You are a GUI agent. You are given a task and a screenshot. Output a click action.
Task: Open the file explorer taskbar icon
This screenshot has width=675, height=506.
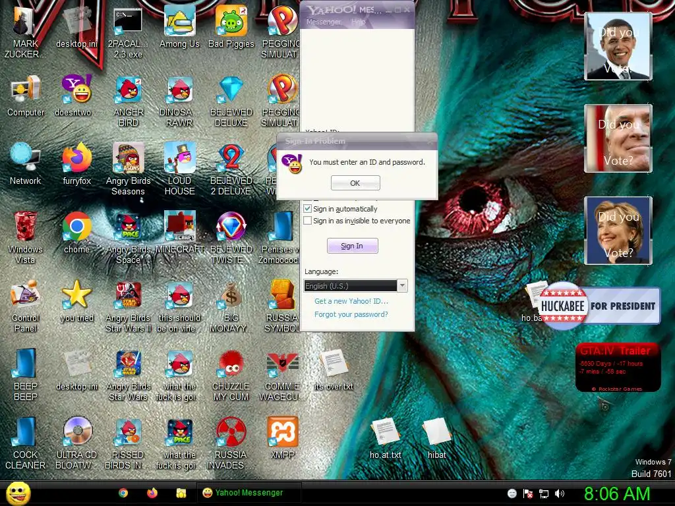coord(181,493)
